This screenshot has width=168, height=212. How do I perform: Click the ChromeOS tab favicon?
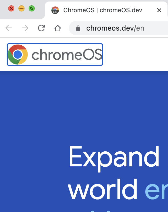55,10
